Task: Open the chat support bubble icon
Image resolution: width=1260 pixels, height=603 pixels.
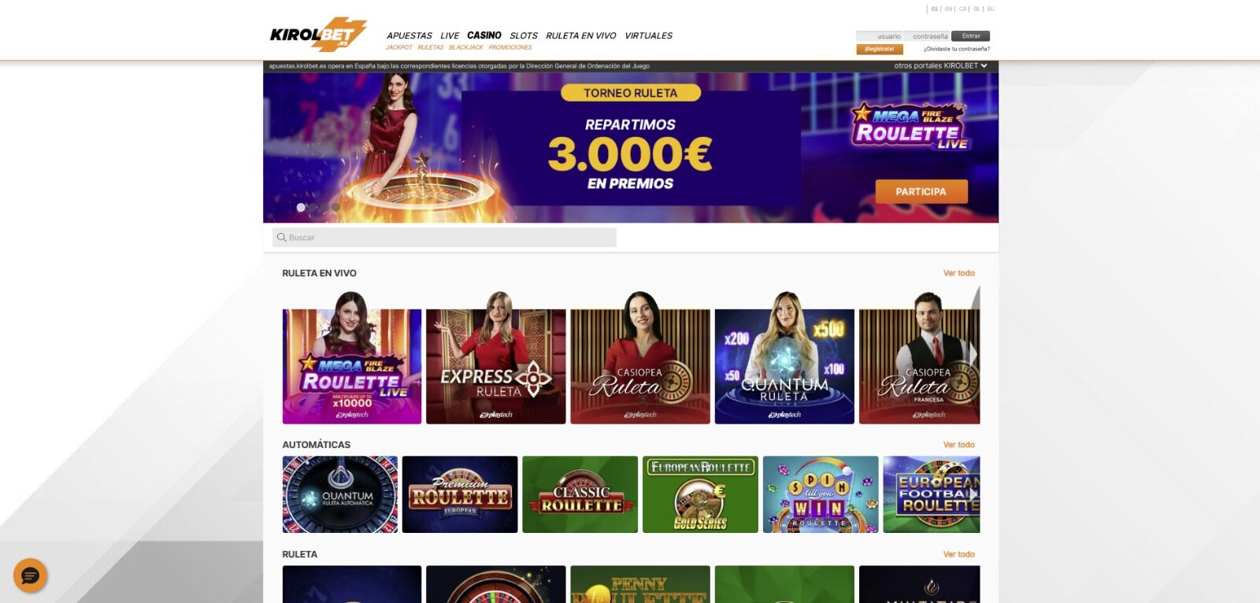Action: point(30,576)
